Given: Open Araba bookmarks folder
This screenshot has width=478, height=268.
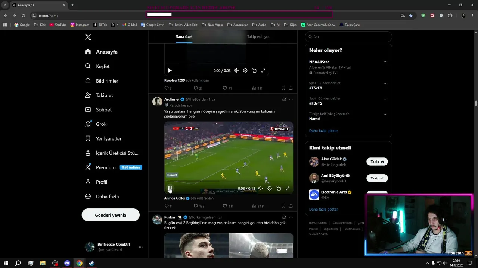Looking at the screenshot, I should pos(259,25).
